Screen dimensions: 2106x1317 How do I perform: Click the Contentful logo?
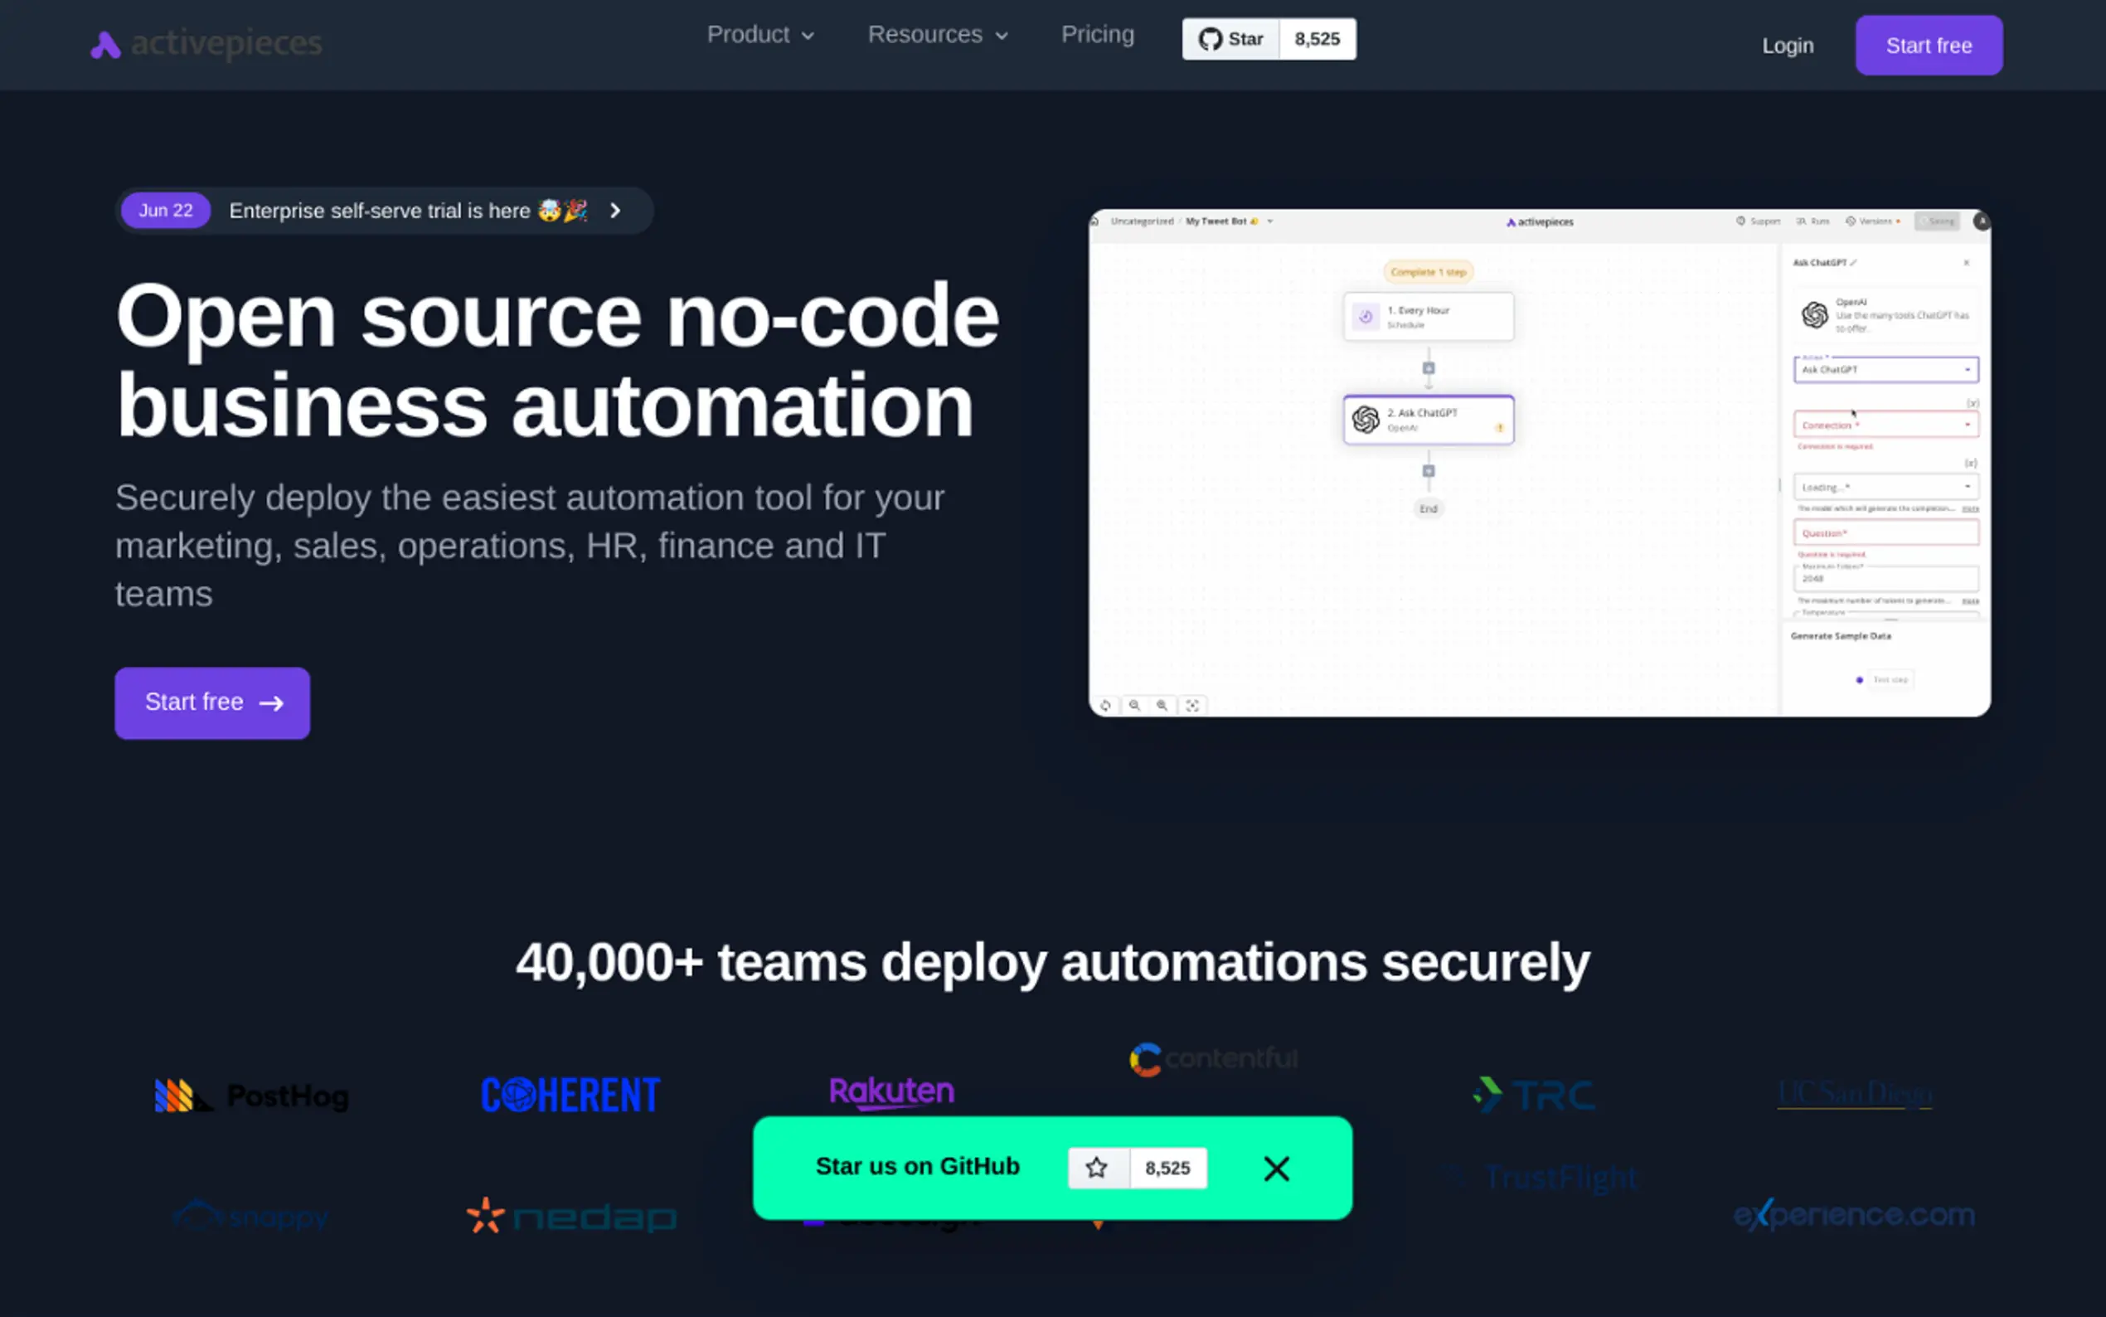(x=1213, y=1059)
